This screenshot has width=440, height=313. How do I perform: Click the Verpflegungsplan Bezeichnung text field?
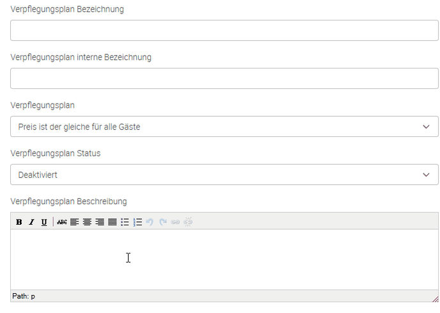[224, 31]
